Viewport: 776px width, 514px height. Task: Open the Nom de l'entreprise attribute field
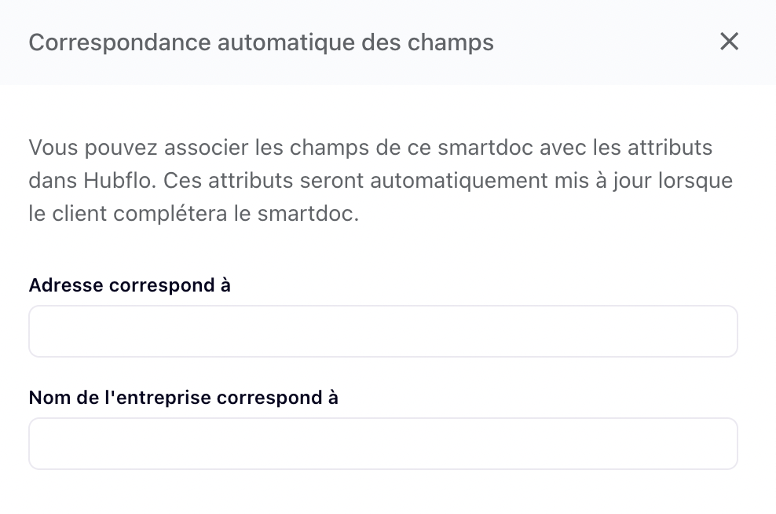[x=383, y=444]
